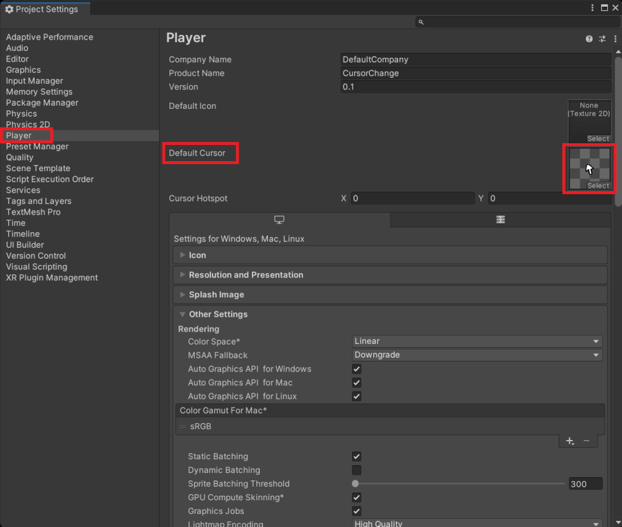The height and width of the screenshot is (527, 622).
Task: Click Select on the Default Cursor texture
Action: click(598, 185)
